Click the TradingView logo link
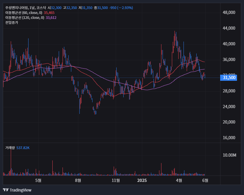244x195 pixels. (x=17, y=190)
